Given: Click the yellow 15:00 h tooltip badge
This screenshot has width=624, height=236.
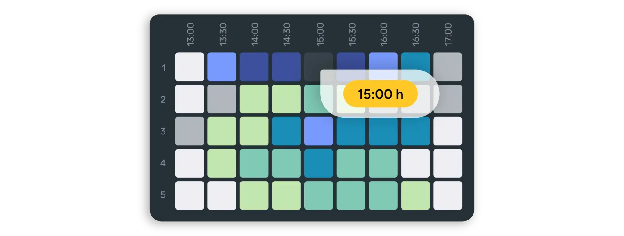Looking at the screenshot, I should tap(380, 94).
